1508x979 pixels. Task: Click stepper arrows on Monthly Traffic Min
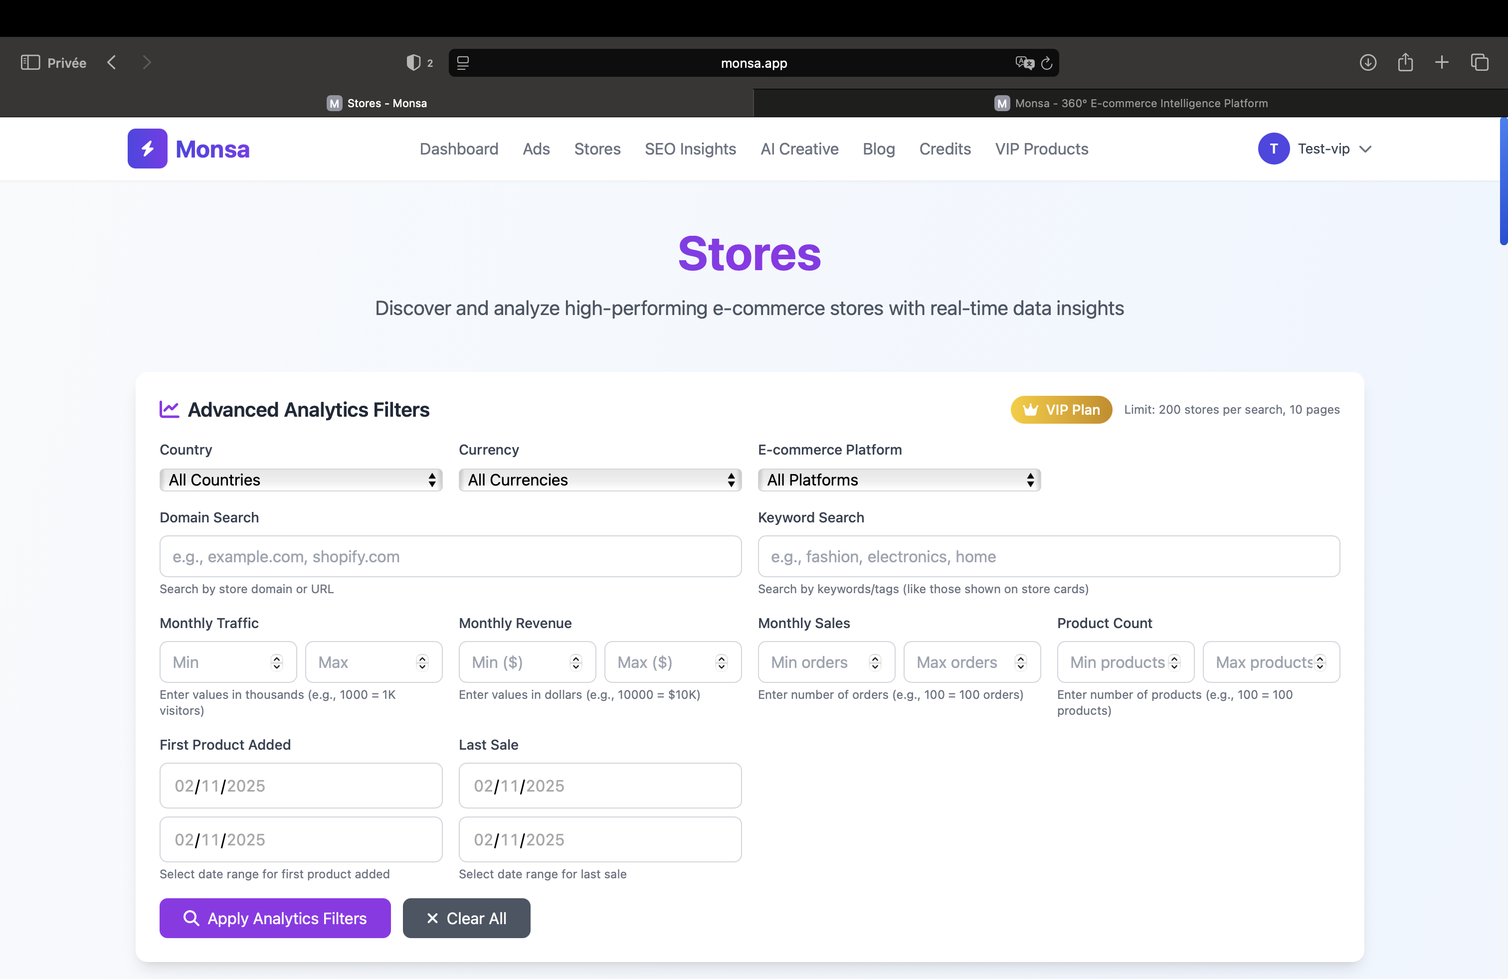point(277,662)
